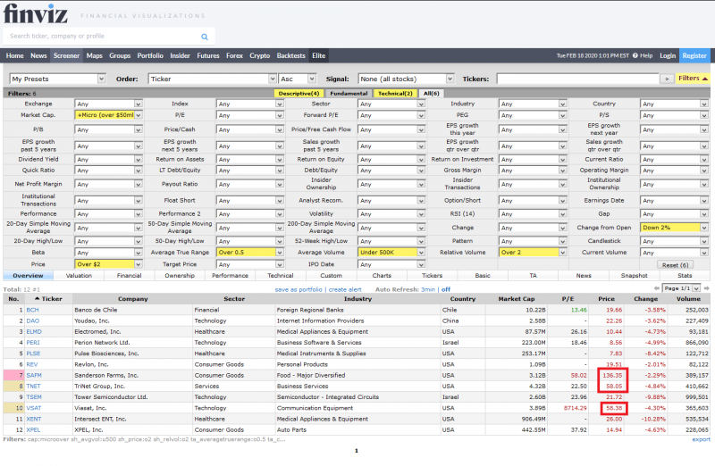This screenshot has width=715, height=466.
Task: Open the Futures menu item
Action: click(208, 55)
